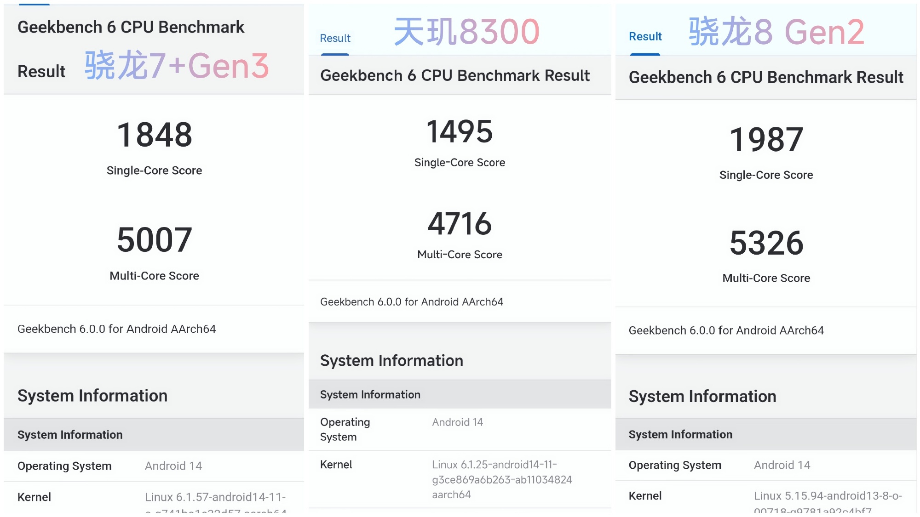
Task: Click Multi-Core Score label under 5326
Action: pos(766,278)
